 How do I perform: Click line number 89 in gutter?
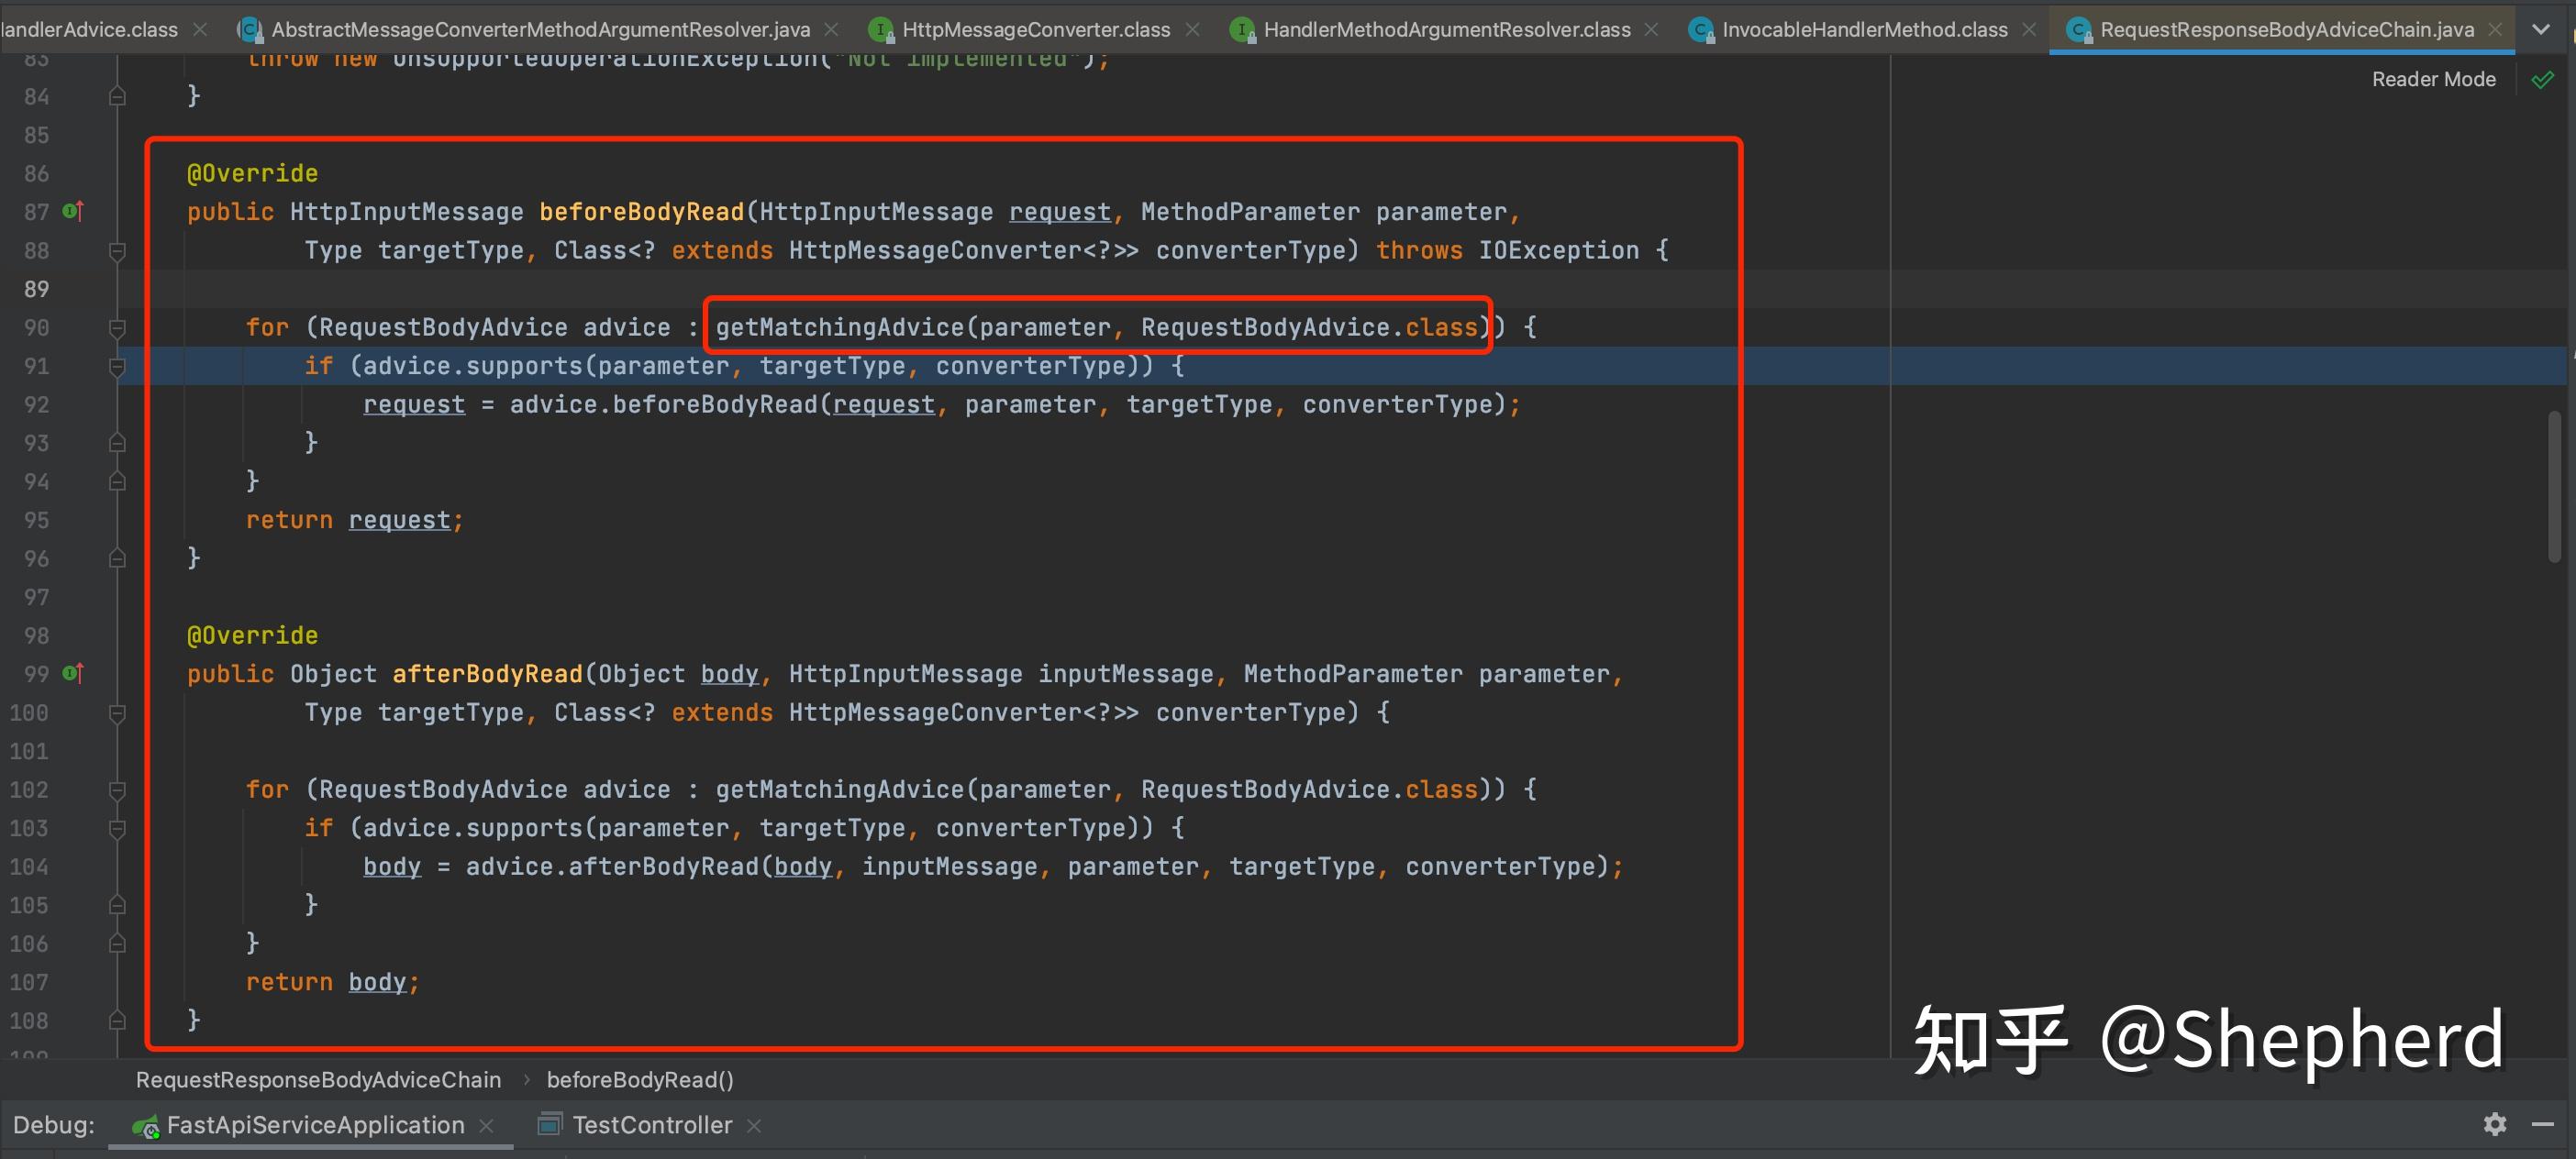37,290
